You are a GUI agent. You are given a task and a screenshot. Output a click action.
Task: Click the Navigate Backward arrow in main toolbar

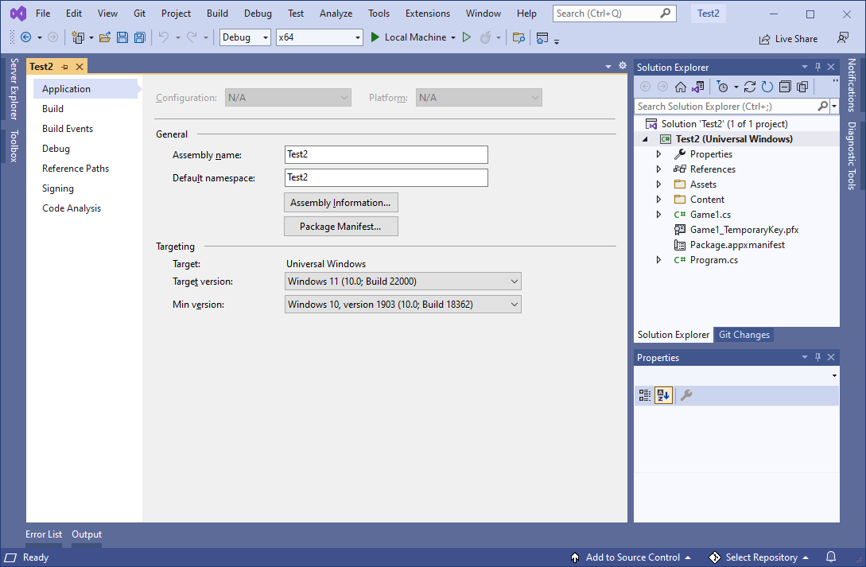click(x=26, y=37)
